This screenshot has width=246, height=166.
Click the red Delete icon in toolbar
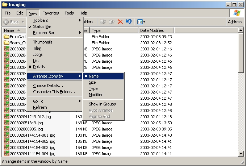coord(120,22)
